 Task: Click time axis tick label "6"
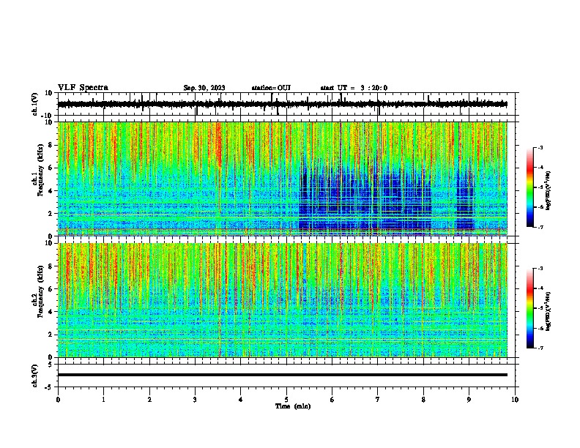click(332, 400)
